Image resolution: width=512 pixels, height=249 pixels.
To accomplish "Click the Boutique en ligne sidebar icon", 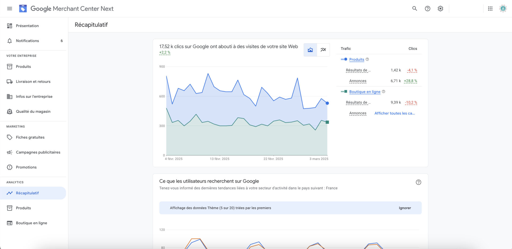I will 10,223.
